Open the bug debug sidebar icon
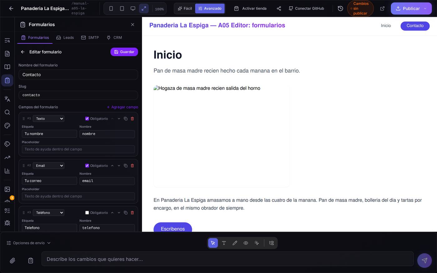This screenshot has width=437, height=273. click(7, 223)
